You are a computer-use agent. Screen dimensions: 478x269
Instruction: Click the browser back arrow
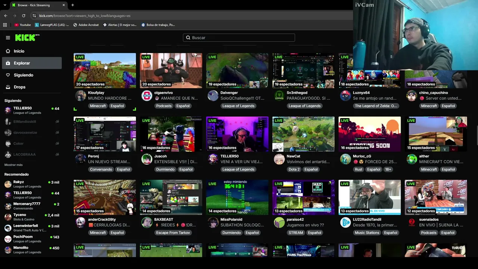coord(6,16)
